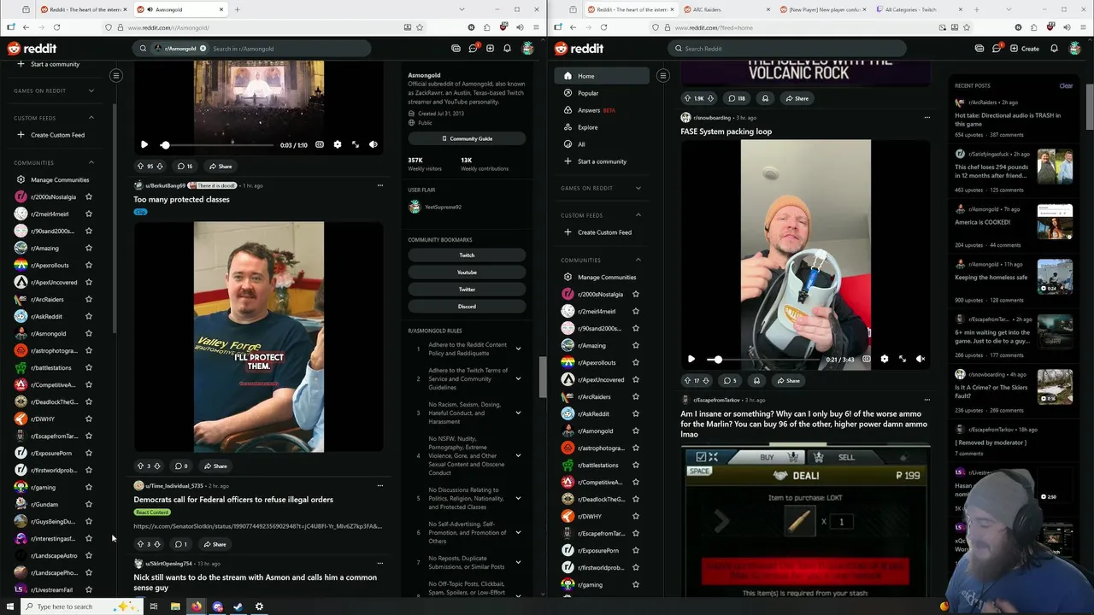
Task: Click Create button in right window header
Action: [x=1025, y=49]
